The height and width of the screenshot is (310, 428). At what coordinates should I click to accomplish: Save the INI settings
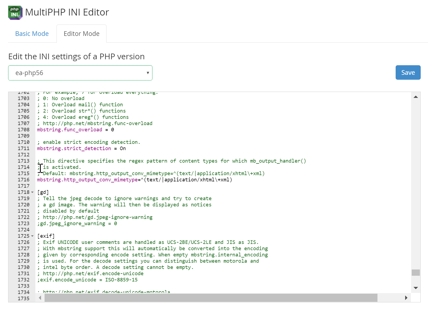(408, 73)
